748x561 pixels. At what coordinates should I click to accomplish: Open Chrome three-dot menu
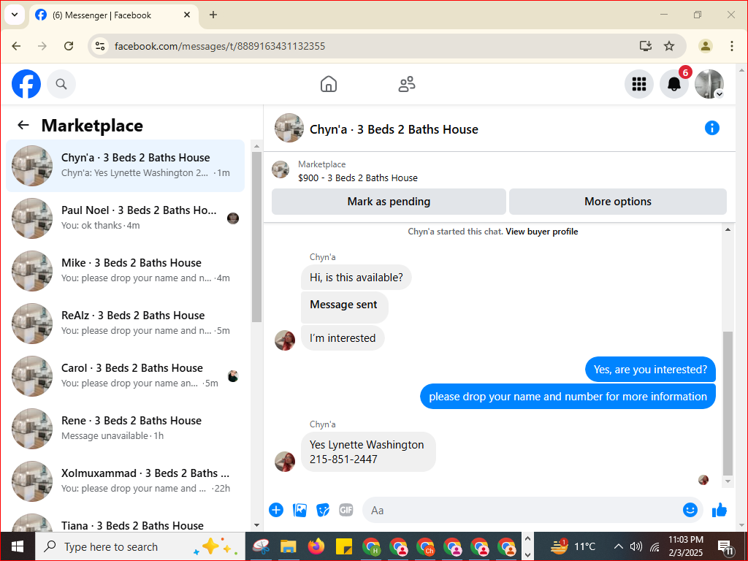(x=731, y=46)
